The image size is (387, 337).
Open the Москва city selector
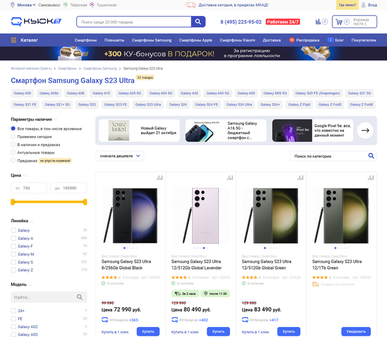pyautogui.click(x=24, y=5)
